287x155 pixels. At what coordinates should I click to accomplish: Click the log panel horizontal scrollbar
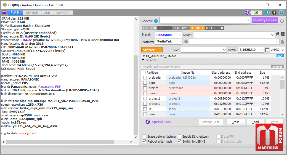click(x=60, y=142)
